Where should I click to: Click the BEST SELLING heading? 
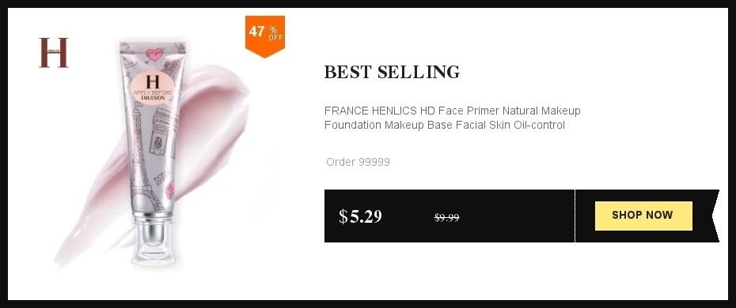coord(392,72)
